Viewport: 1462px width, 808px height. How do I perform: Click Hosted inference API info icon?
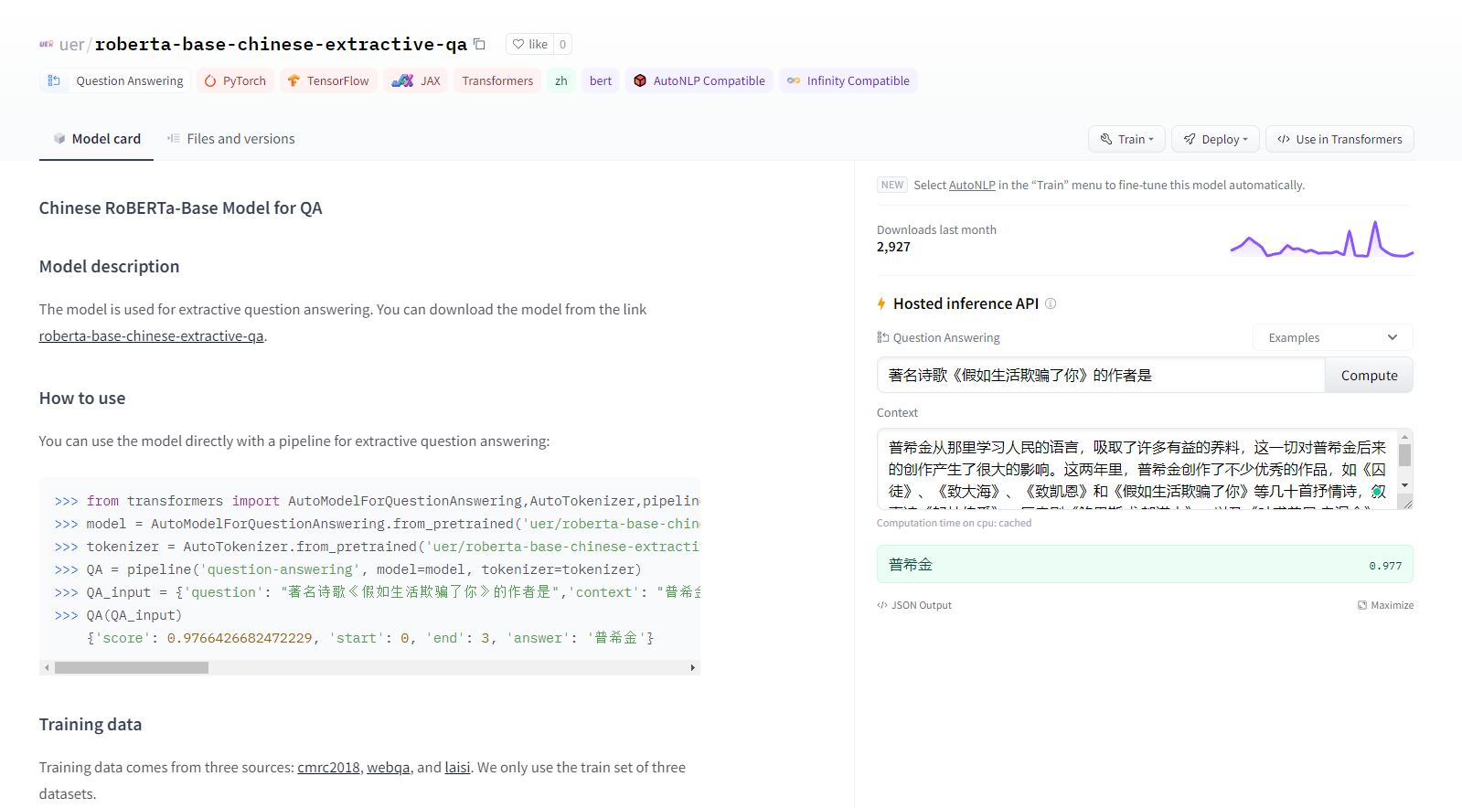click(x=1051, y=303)
